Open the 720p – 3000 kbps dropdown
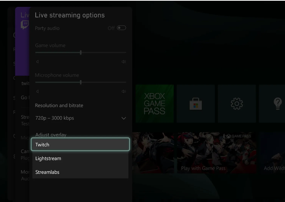 coord(81,118)
